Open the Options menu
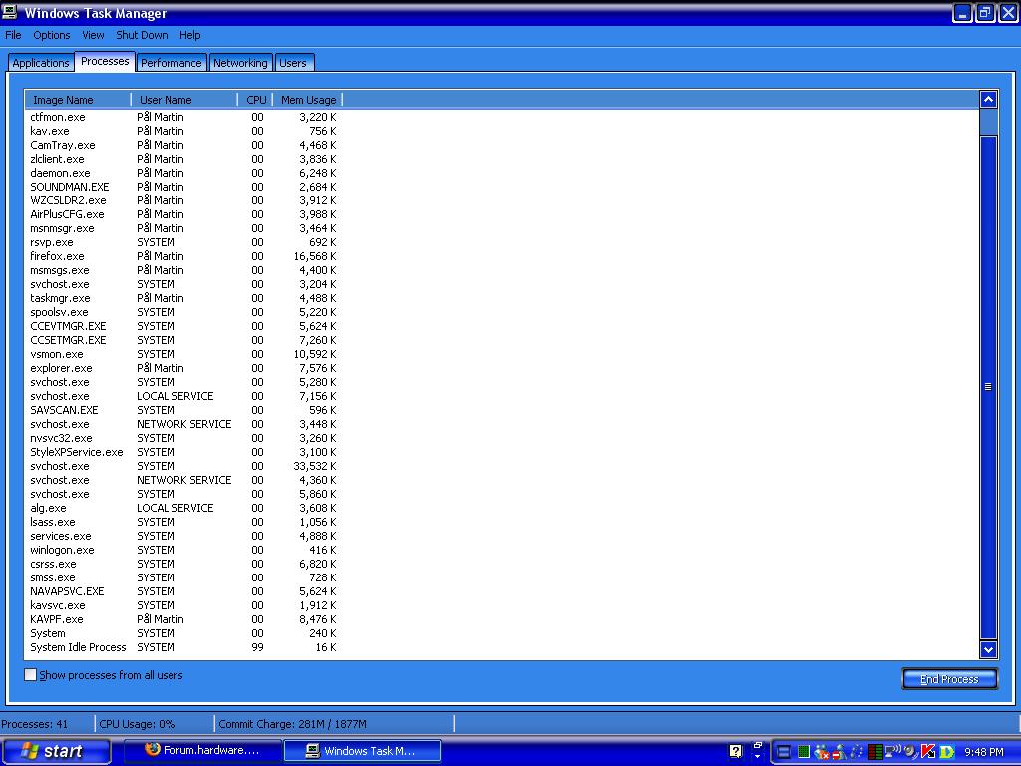Viewport: 1021px width, 766px height. [x=52, y=35]
